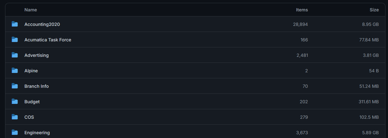The width and height of the screenshot is (388, 138).
Task: Click the Acumatica Task Force folder icon
Action: 15,39
